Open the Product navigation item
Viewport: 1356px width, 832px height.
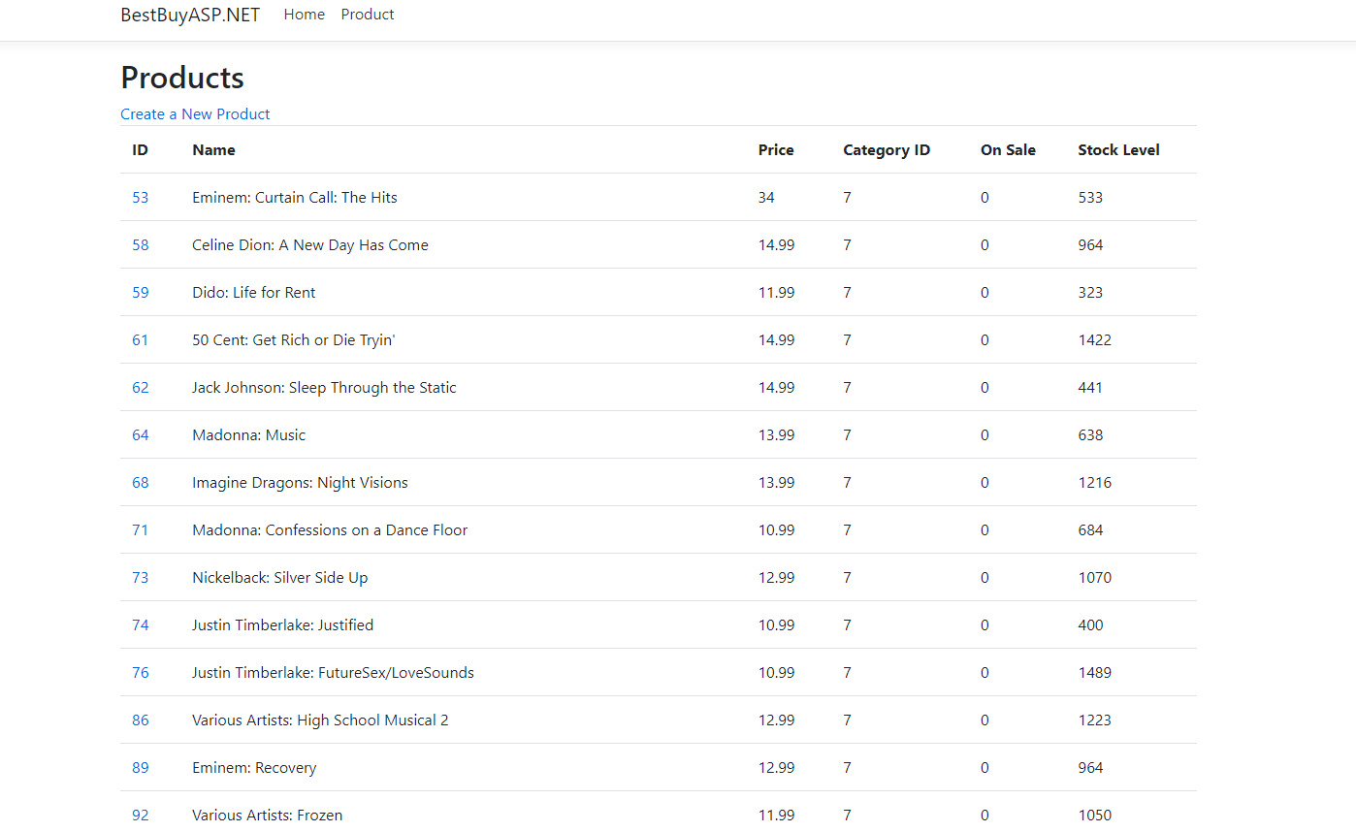(x=368, y=15)
